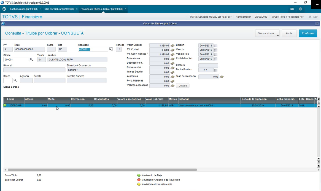
Task: Click round icon at left of Consulta Titulos title bar
Action: click(x=3, y=23)
